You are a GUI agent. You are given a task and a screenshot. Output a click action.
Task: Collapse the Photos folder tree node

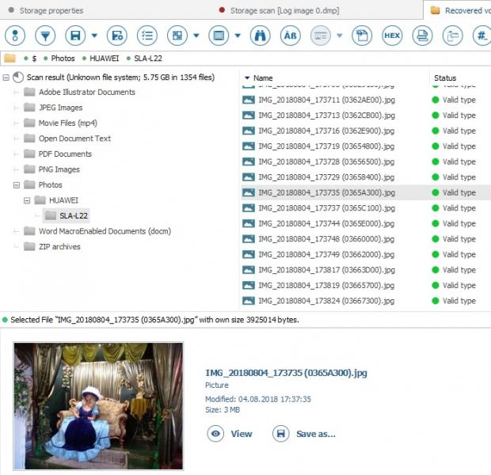(x=17, y=185)
